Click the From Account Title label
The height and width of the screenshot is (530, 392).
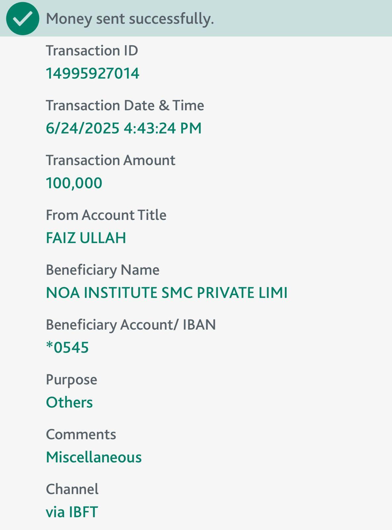[x=106, y=215]
